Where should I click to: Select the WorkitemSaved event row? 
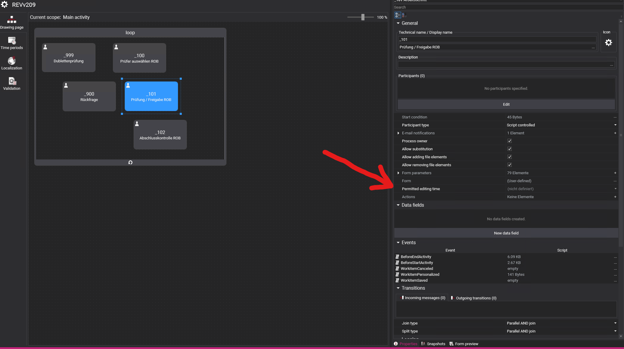click(x=506, y=280)
